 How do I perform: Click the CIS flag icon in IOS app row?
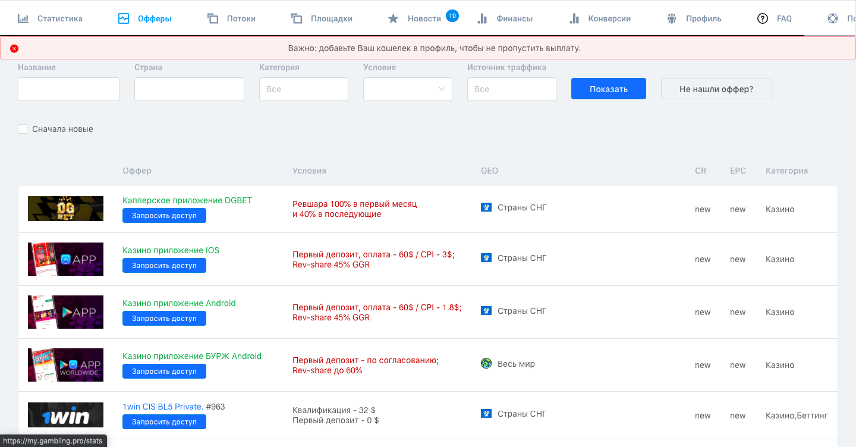[486, 258]
